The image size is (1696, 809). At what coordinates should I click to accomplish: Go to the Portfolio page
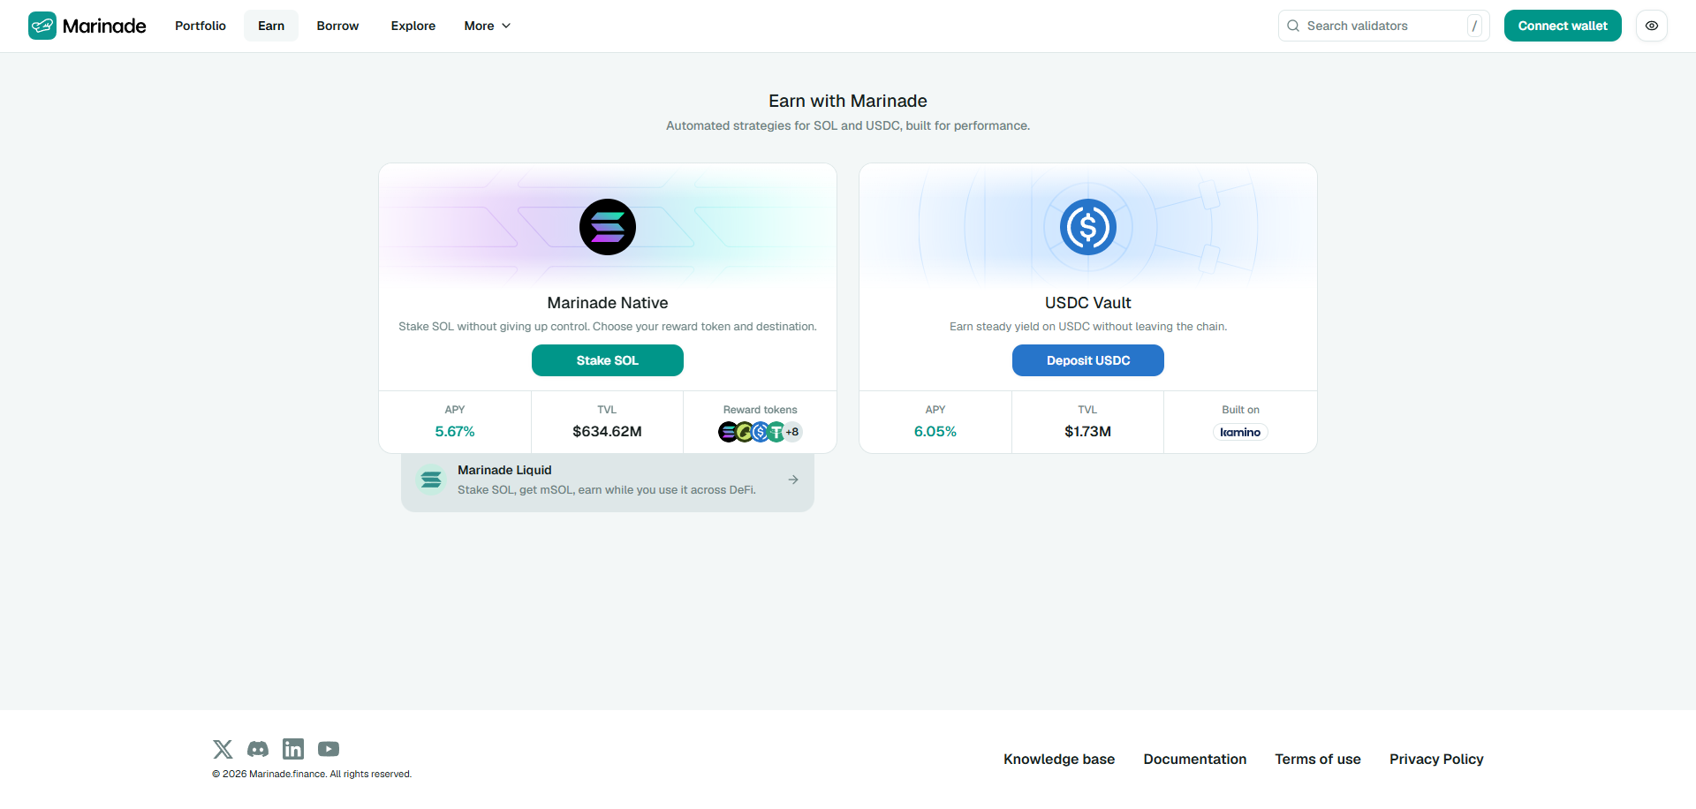coord(201,26)
